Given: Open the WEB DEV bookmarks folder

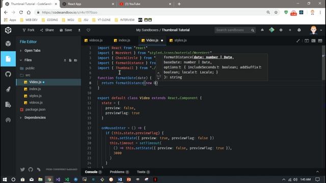Looking at the screenshot, I should [29, 20].
